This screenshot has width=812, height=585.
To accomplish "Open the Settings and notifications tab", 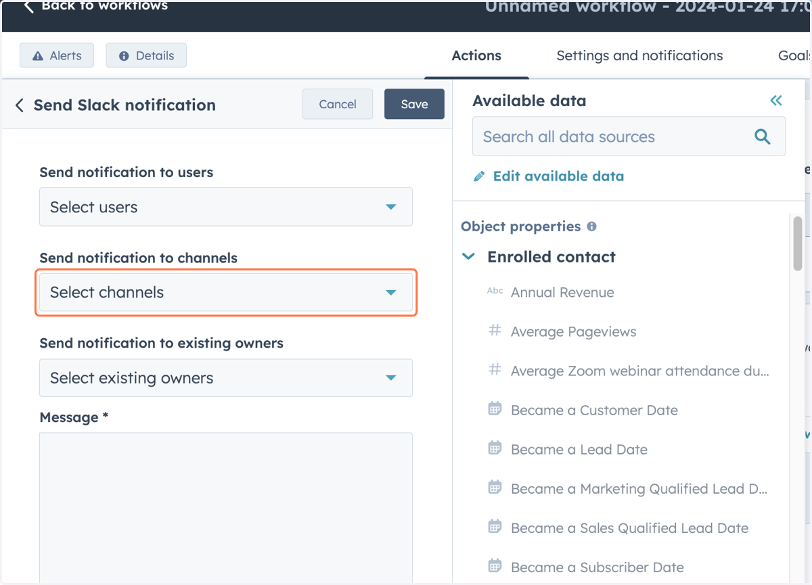I will click(639, 55).
